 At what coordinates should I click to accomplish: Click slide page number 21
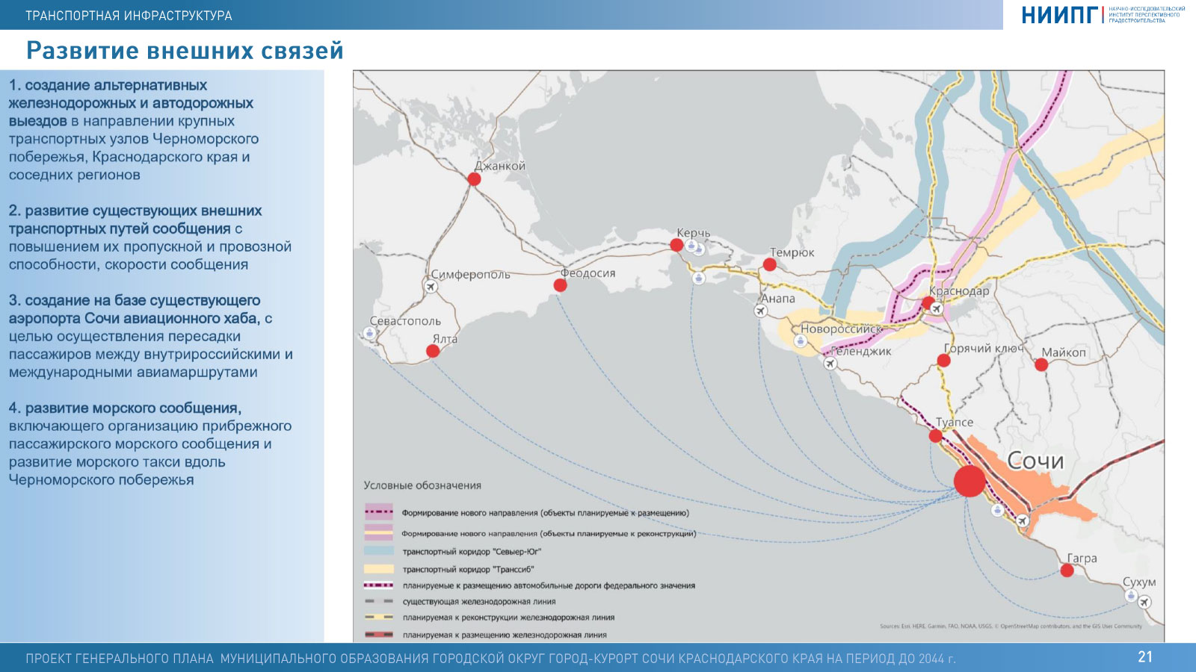point(1145,657)
